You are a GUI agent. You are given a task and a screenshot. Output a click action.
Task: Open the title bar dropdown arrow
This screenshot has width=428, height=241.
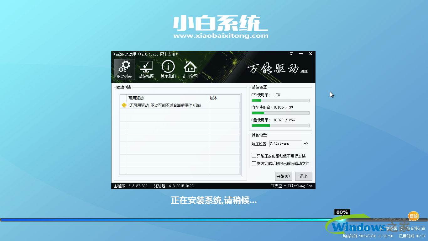coord(291,54)
